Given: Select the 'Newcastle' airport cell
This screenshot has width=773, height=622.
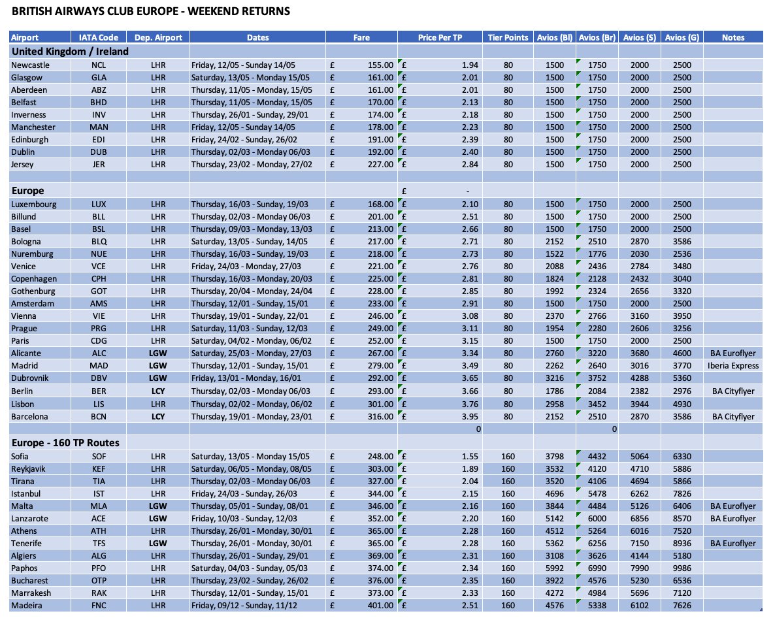Looking at the screenshot, I should pyautogui.click(x=40, y=65).
